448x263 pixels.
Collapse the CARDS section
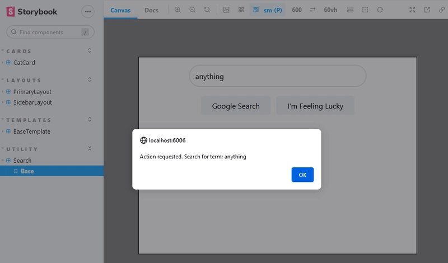pyautogui.click(x=19, y=51)
